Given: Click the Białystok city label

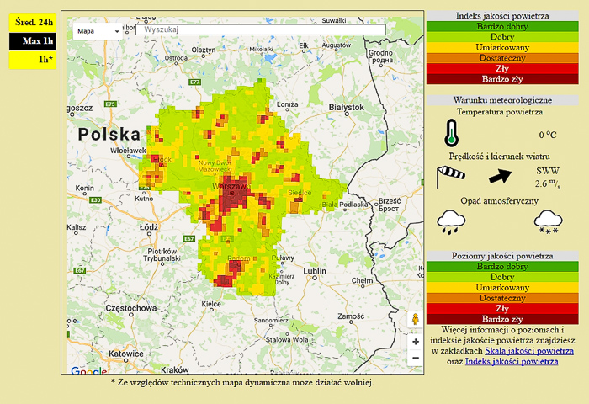Looking at the screenshot, I should coord(347,108).
